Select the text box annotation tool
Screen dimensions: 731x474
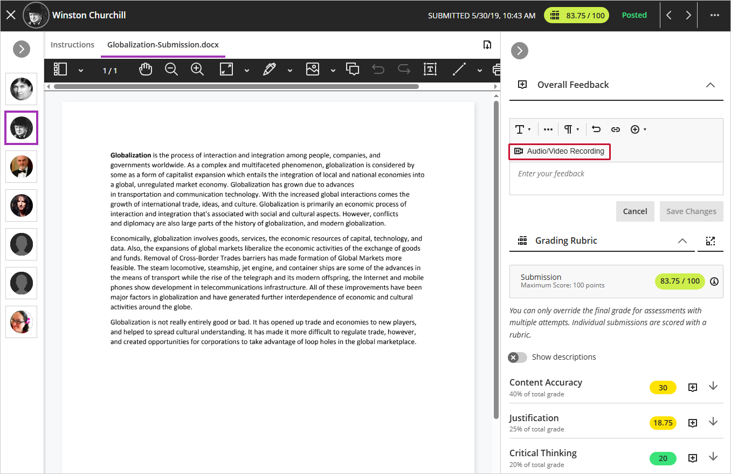(x=430, y=70)
